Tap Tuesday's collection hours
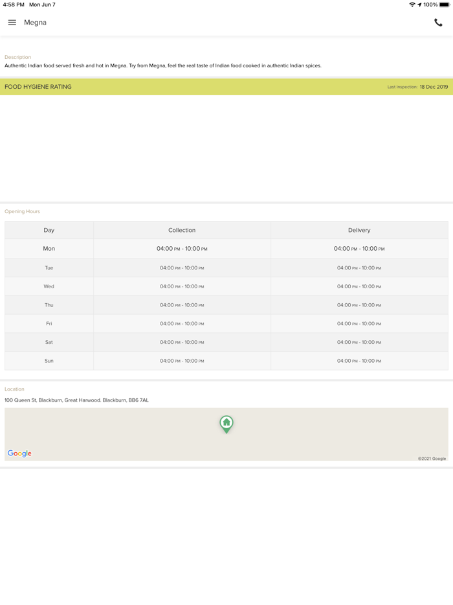The image size is (453, 605). coord(182,268)
